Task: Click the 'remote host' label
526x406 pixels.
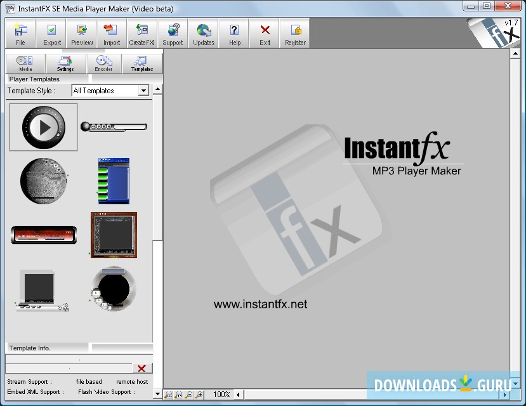Action: (132, 381)
